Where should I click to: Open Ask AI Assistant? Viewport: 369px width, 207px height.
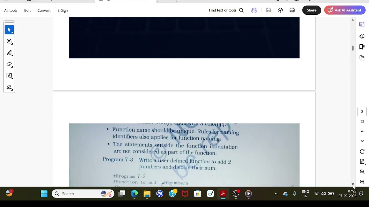pos(345,10)
